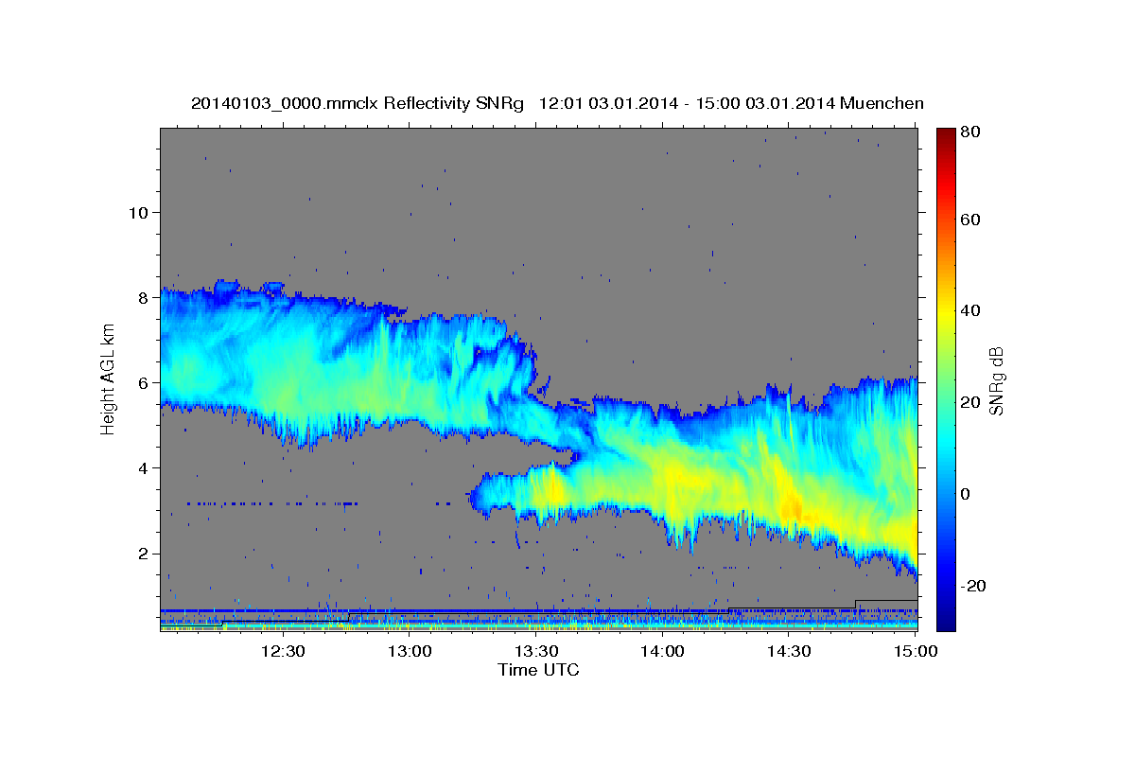The height and width of the screenshot is (757, 1135).
Task: Click the colorbar value 40
Action: point(970,310)
